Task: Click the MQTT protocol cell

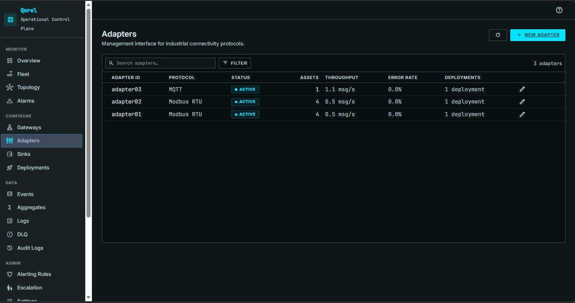Action: pos(175,90)
